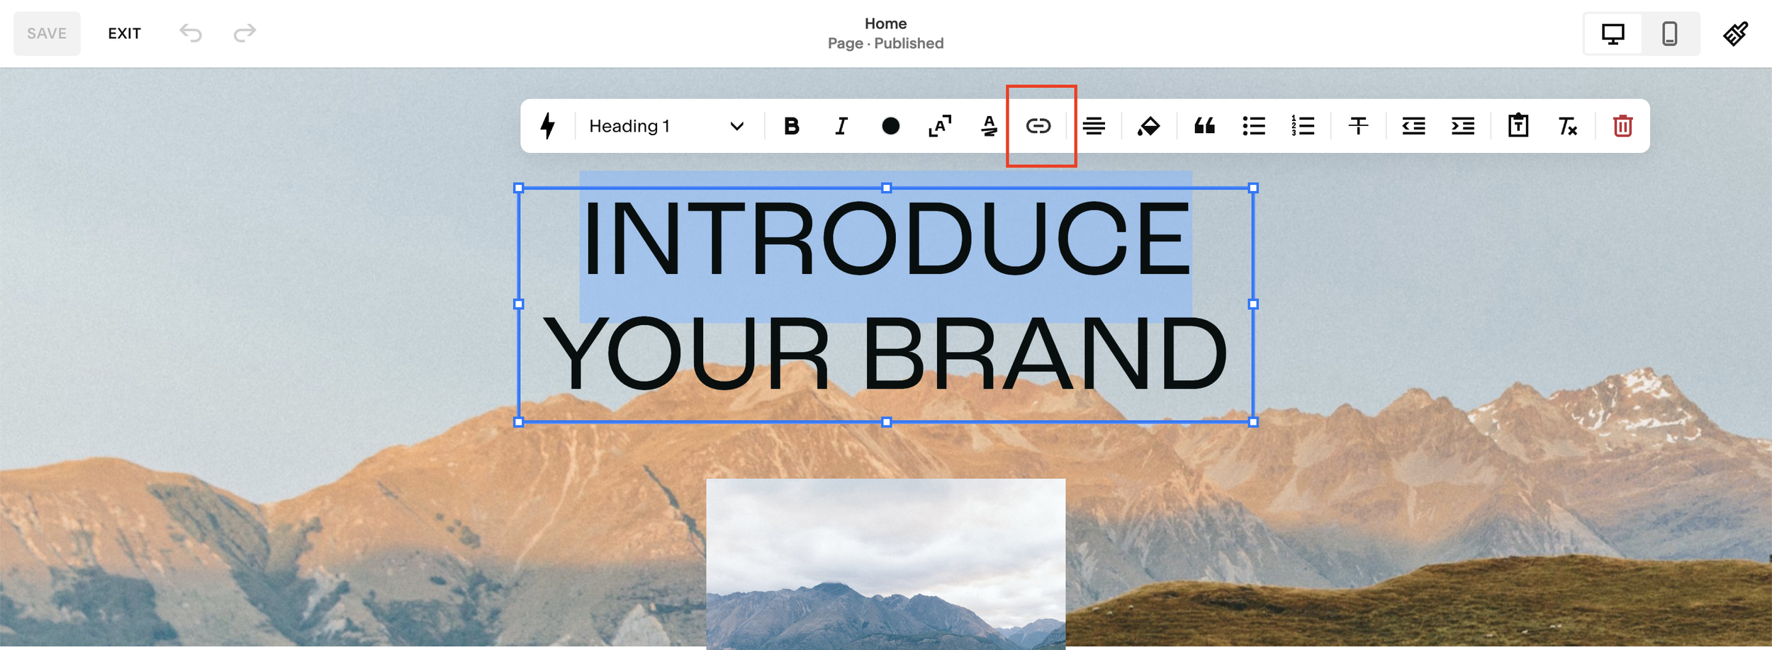Undo the last change
Image resolution: width=1772 pixels, height=650 pixels.
click(191, 33)
